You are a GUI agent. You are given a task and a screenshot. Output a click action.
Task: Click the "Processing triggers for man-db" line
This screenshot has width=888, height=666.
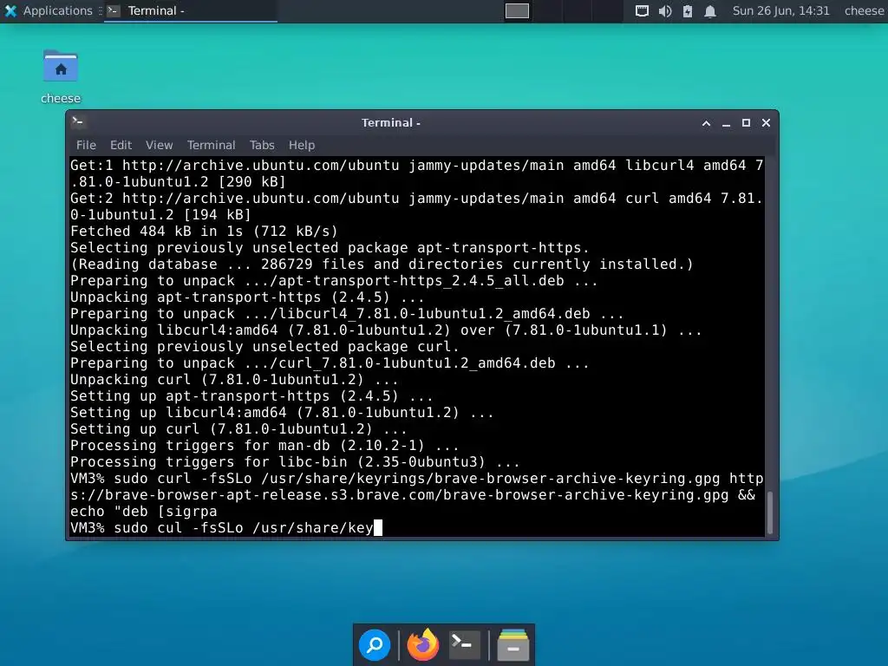click(264, 446)
